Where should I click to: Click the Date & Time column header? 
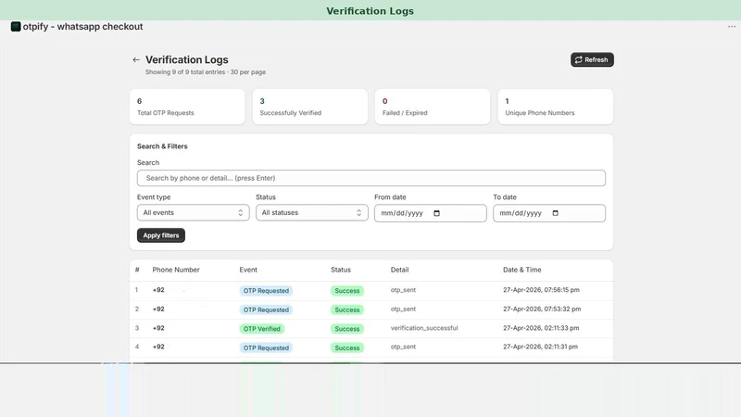[x=521, y=270]
